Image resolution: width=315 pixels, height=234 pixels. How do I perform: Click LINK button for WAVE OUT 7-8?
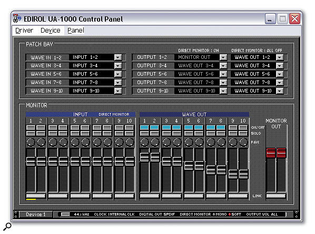[216, 196]
